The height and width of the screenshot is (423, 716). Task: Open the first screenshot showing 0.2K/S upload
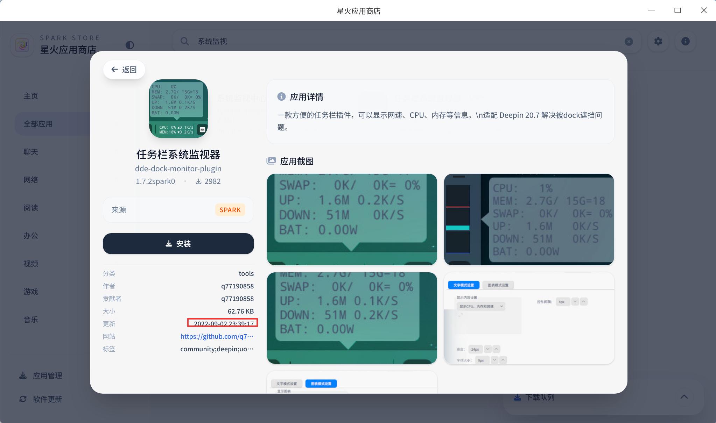[352, 220]
